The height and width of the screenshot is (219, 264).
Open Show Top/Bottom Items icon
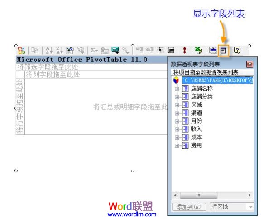(x=81, y=51)
